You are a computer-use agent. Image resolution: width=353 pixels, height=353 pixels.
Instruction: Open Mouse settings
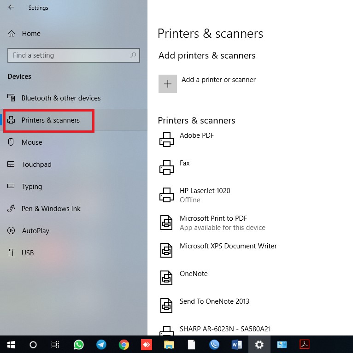pos(32,142)
